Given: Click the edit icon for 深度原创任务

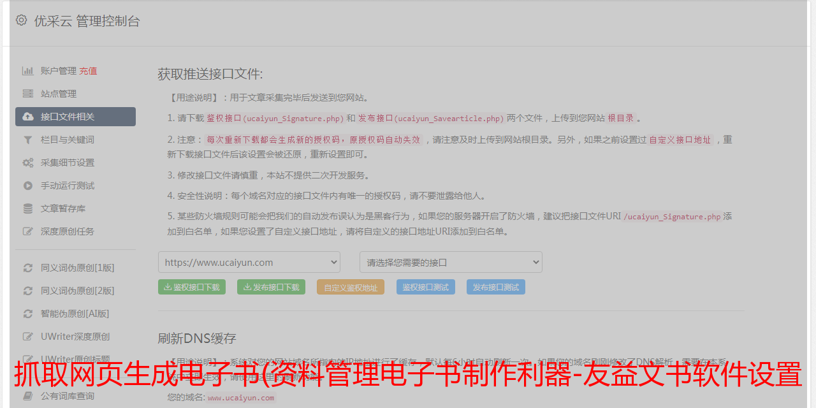Looking at the screenshot, I should coord(28,231).
